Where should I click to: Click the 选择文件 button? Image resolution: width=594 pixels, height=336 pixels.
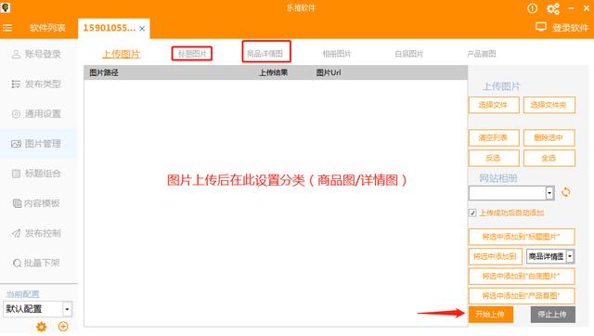[494, 105]
